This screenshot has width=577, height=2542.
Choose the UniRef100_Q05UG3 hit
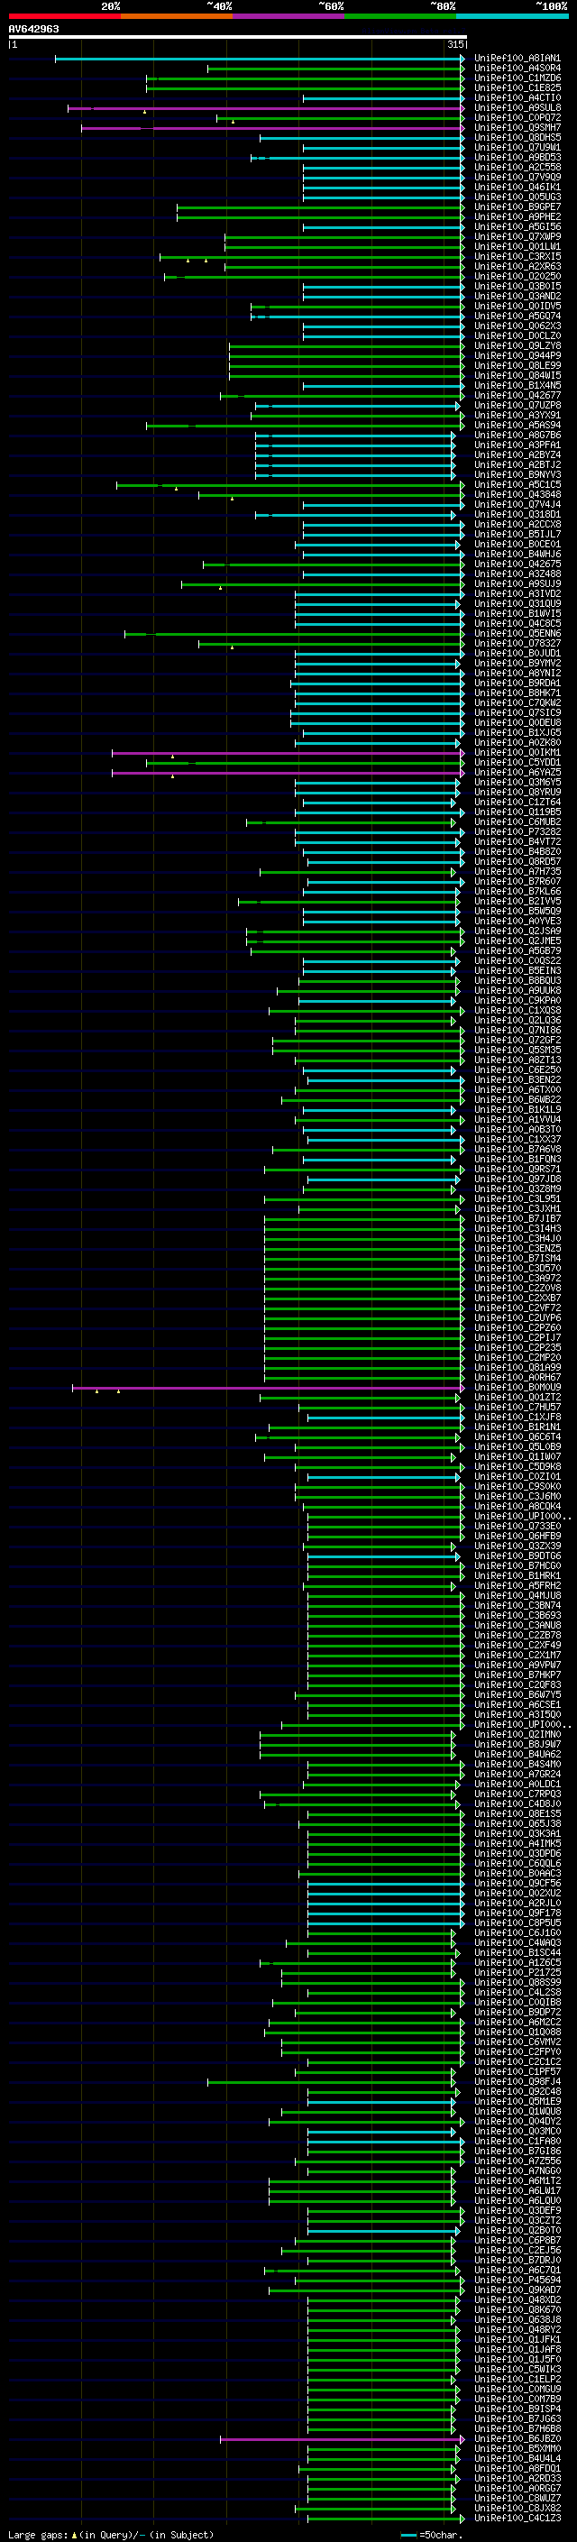tap(517, 197)
